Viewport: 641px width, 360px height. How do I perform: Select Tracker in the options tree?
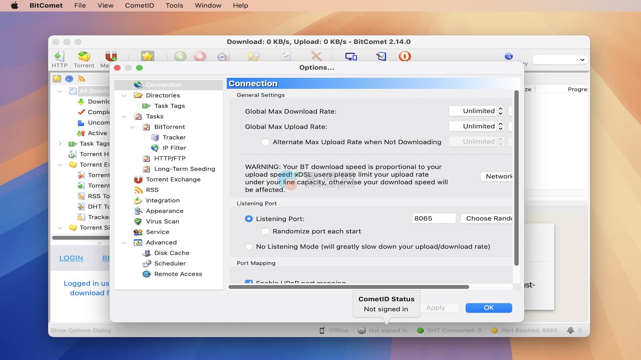click(174, 137)
